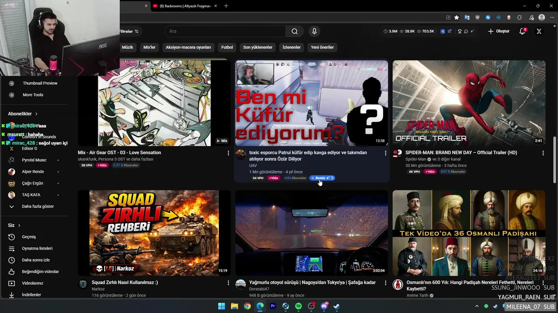Viewport: 558px width, 313px height.
Task: Select the Aksiyon-macera oyunları chip
Action: (188, 47)
